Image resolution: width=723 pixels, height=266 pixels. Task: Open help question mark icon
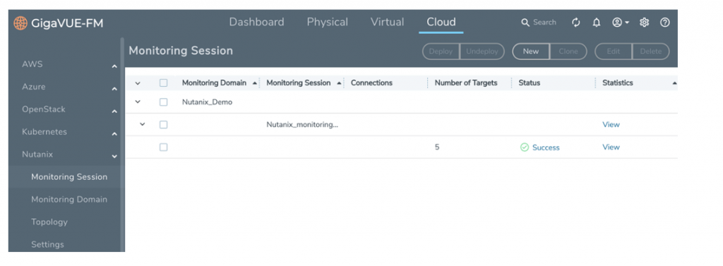(x=665, y=23)
